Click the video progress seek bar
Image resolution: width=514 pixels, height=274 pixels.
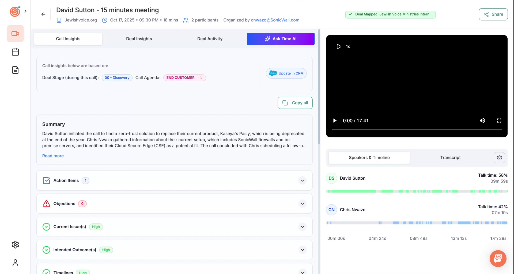pos(417,130)
